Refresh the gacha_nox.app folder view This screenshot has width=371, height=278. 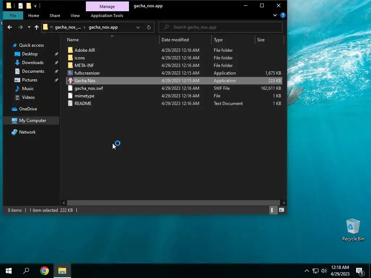(x=149, y=27)
